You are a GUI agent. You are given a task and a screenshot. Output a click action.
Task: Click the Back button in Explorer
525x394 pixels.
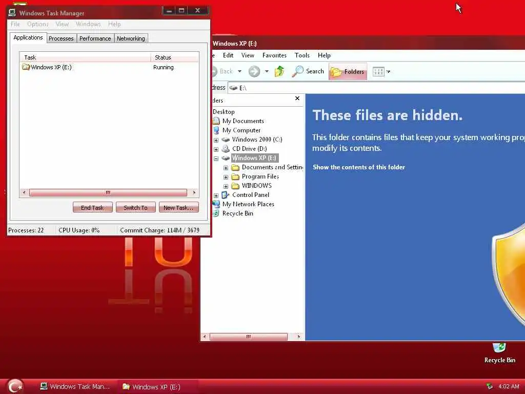(222, 71)
